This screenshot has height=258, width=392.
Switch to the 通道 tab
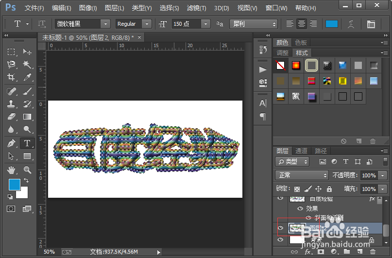301,151
